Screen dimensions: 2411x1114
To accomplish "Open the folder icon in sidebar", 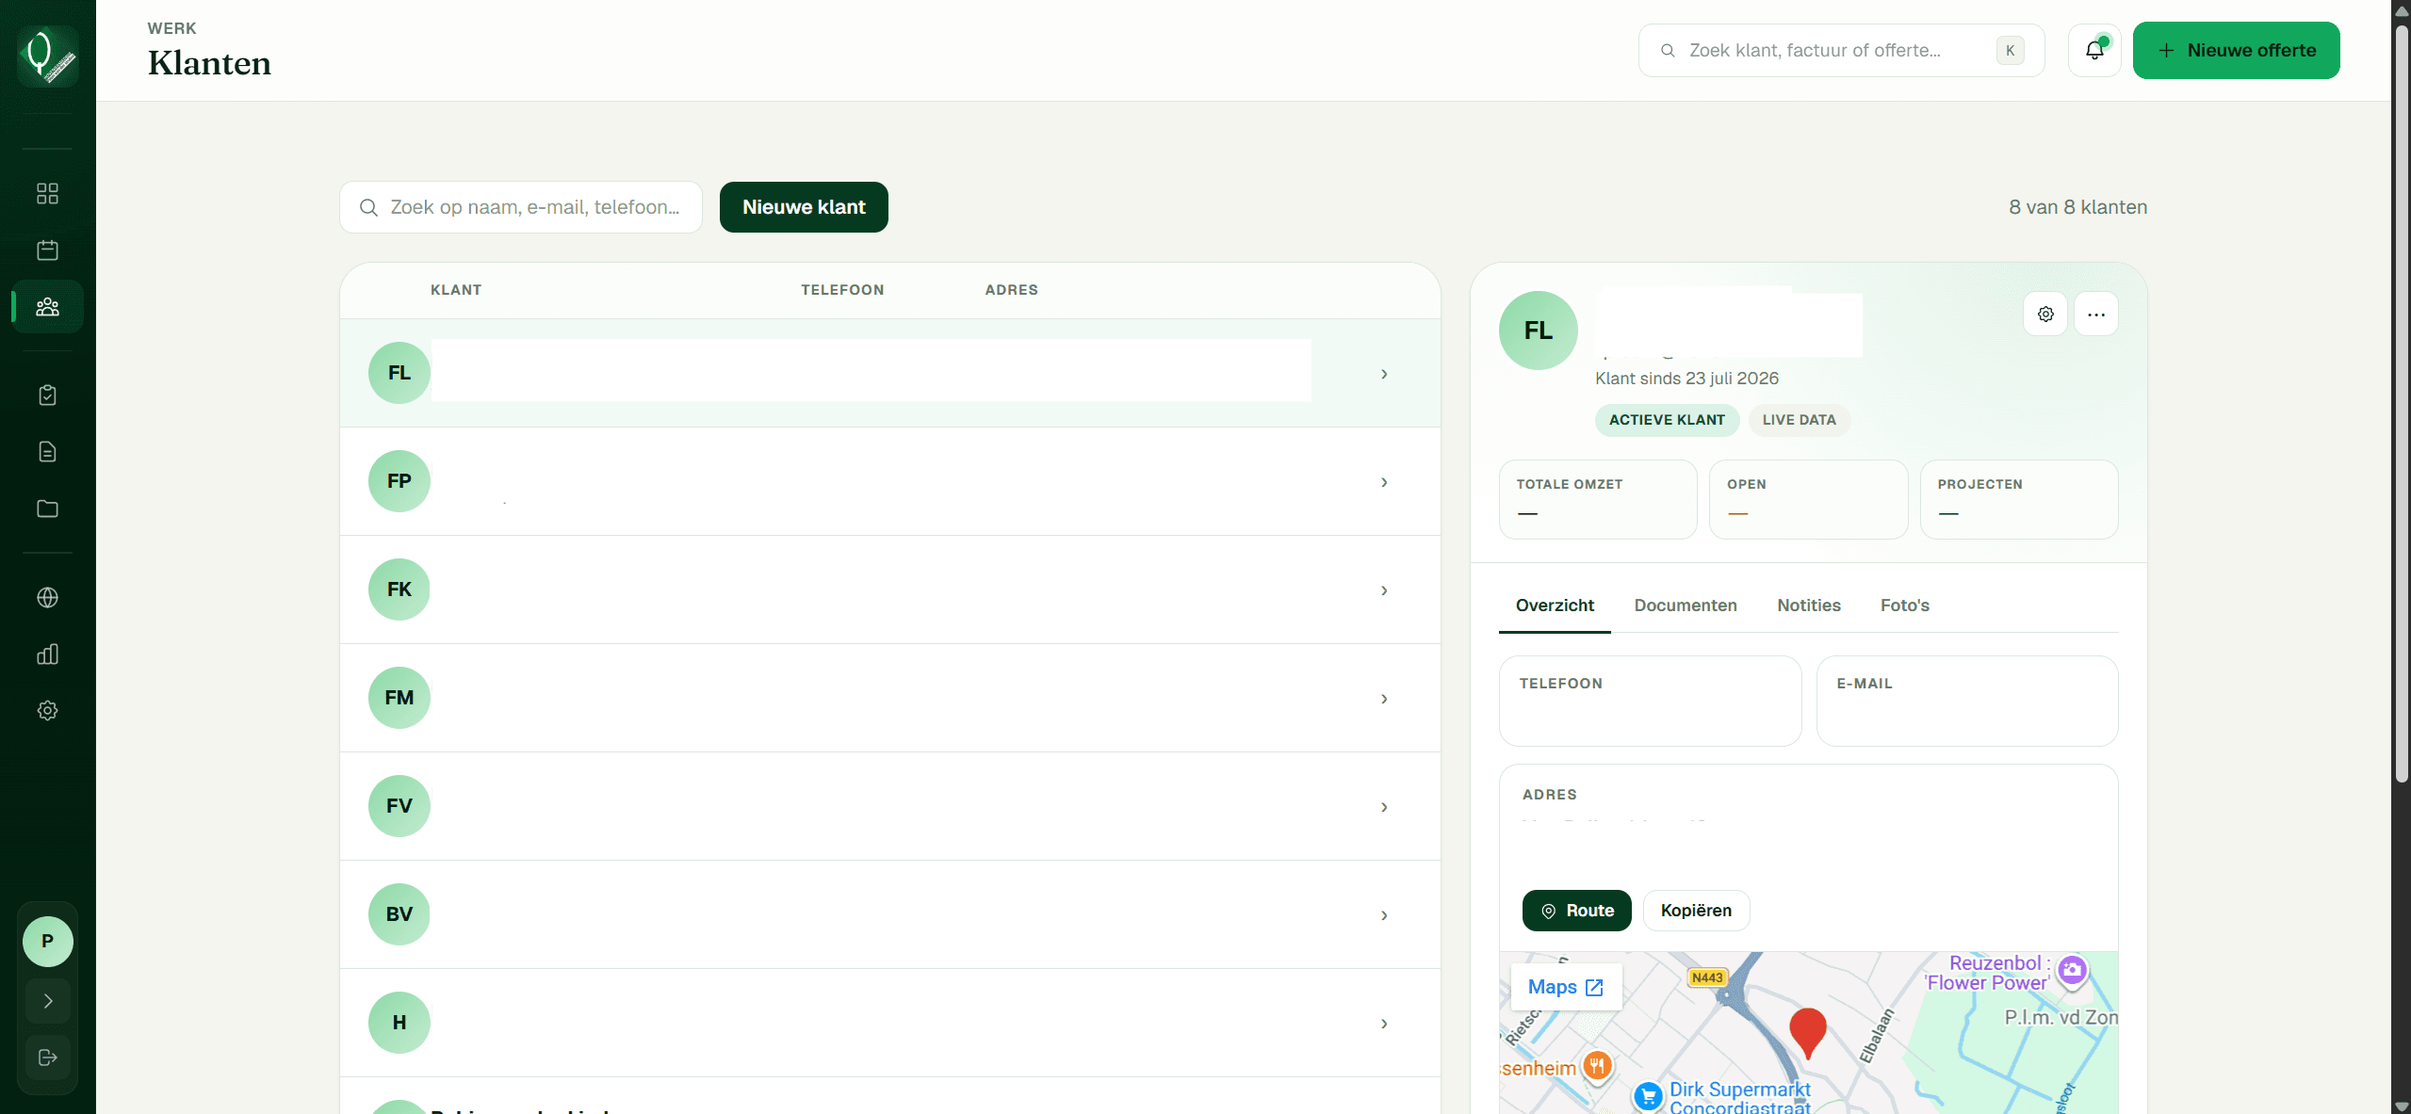I will pos(47,509).
